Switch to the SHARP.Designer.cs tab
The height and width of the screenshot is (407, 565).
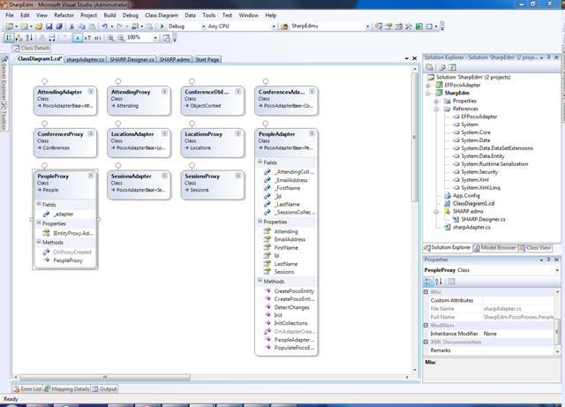pyautogui.click(x=132, y=59)
